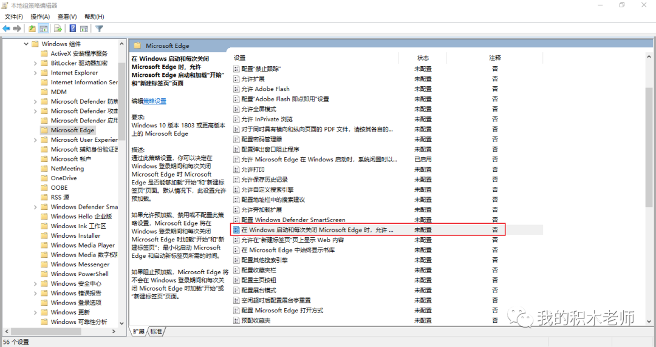
Task: Select the Windows PowerShell folder
Action: [80, 274]
